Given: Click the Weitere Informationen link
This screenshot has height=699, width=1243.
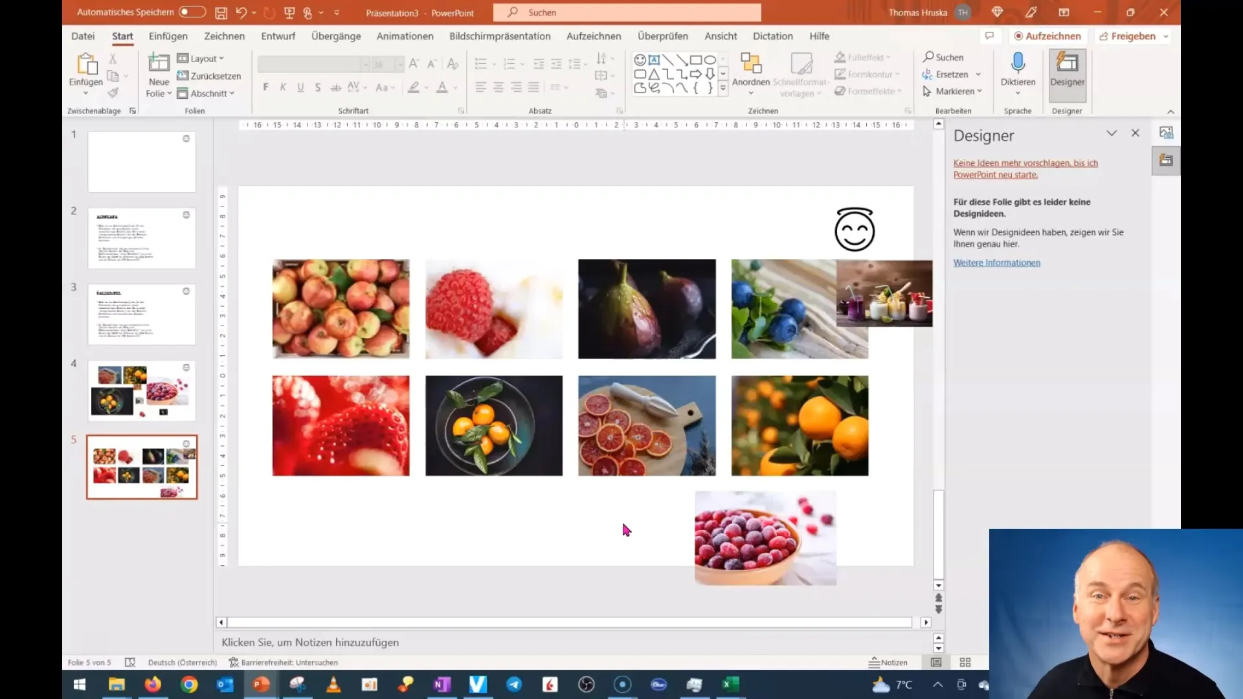Looking at the screenshot, I should point(997,263).
